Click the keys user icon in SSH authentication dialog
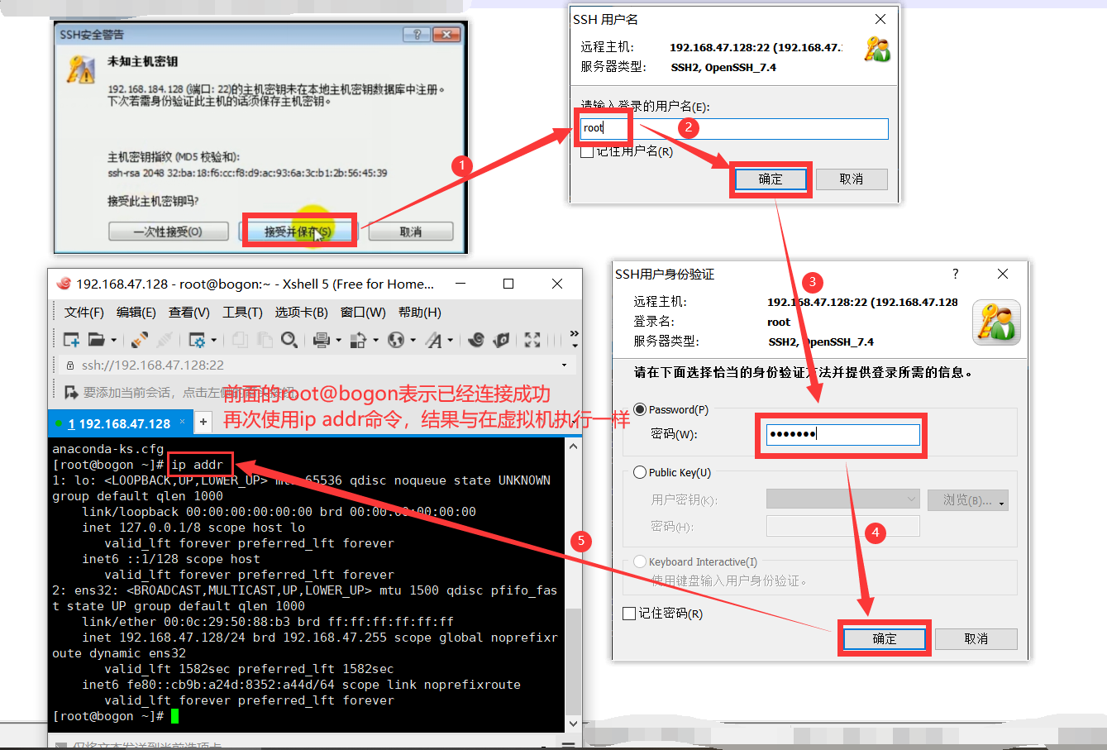Image resolution: width=1107 pixels, height=750 pixels. (996, 322)
